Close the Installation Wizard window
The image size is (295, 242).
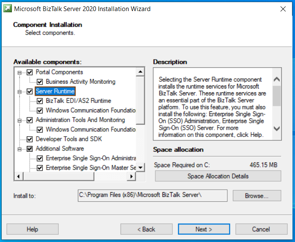tap(283, 9)
